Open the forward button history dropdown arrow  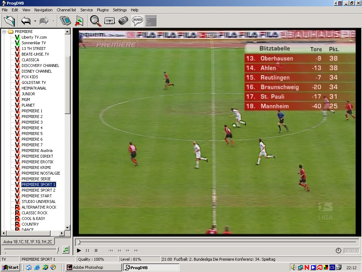click(54, 21)
